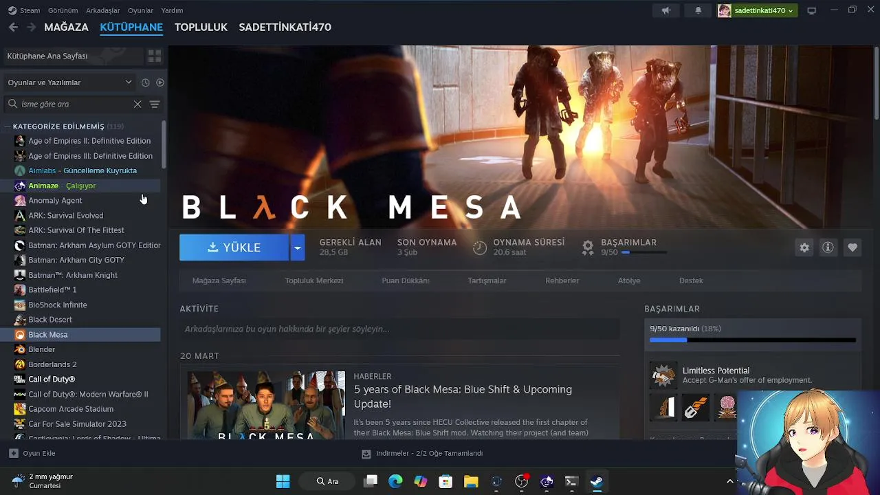Click the game list scrollbar
The width and height of the screenshot is (880, 495).
164,144
